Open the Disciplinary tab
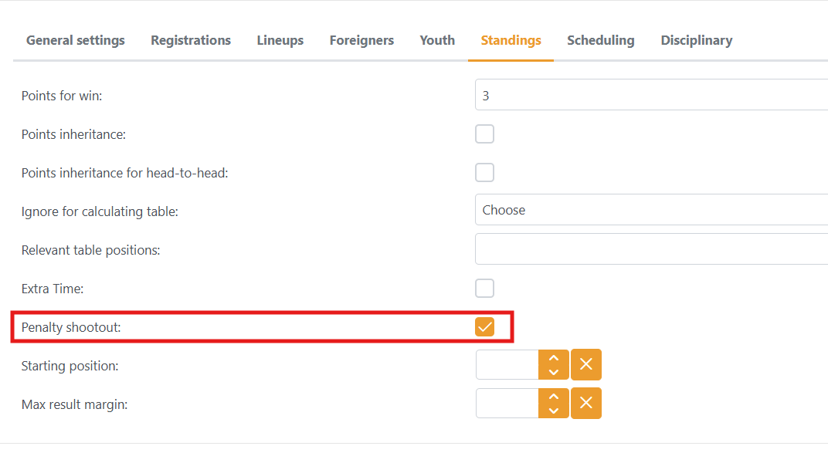The width and height of the screenshot is (828, 463). pyautogui.click(x=697, y=40)
